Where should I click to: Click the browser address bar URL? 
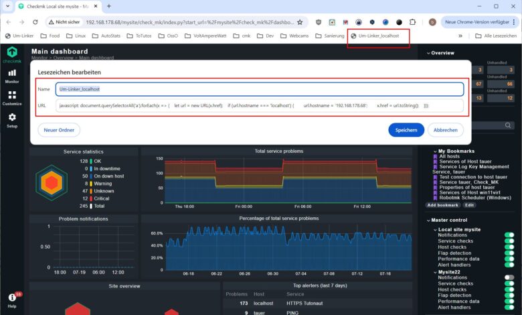point(190,22)
